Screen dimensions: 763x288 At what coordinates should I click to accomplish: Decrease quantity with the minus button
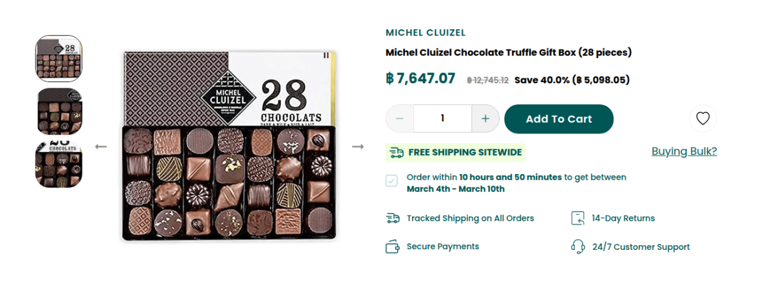pyautogui.click(x=400, y=119)
